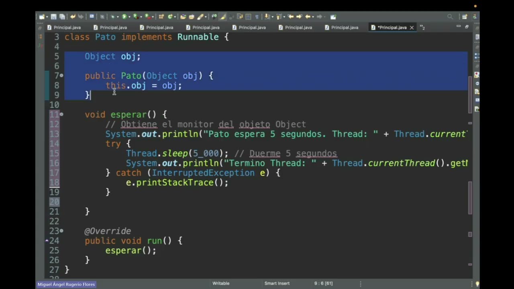
Task: Minimize the editor area
Action: (459, 26)
